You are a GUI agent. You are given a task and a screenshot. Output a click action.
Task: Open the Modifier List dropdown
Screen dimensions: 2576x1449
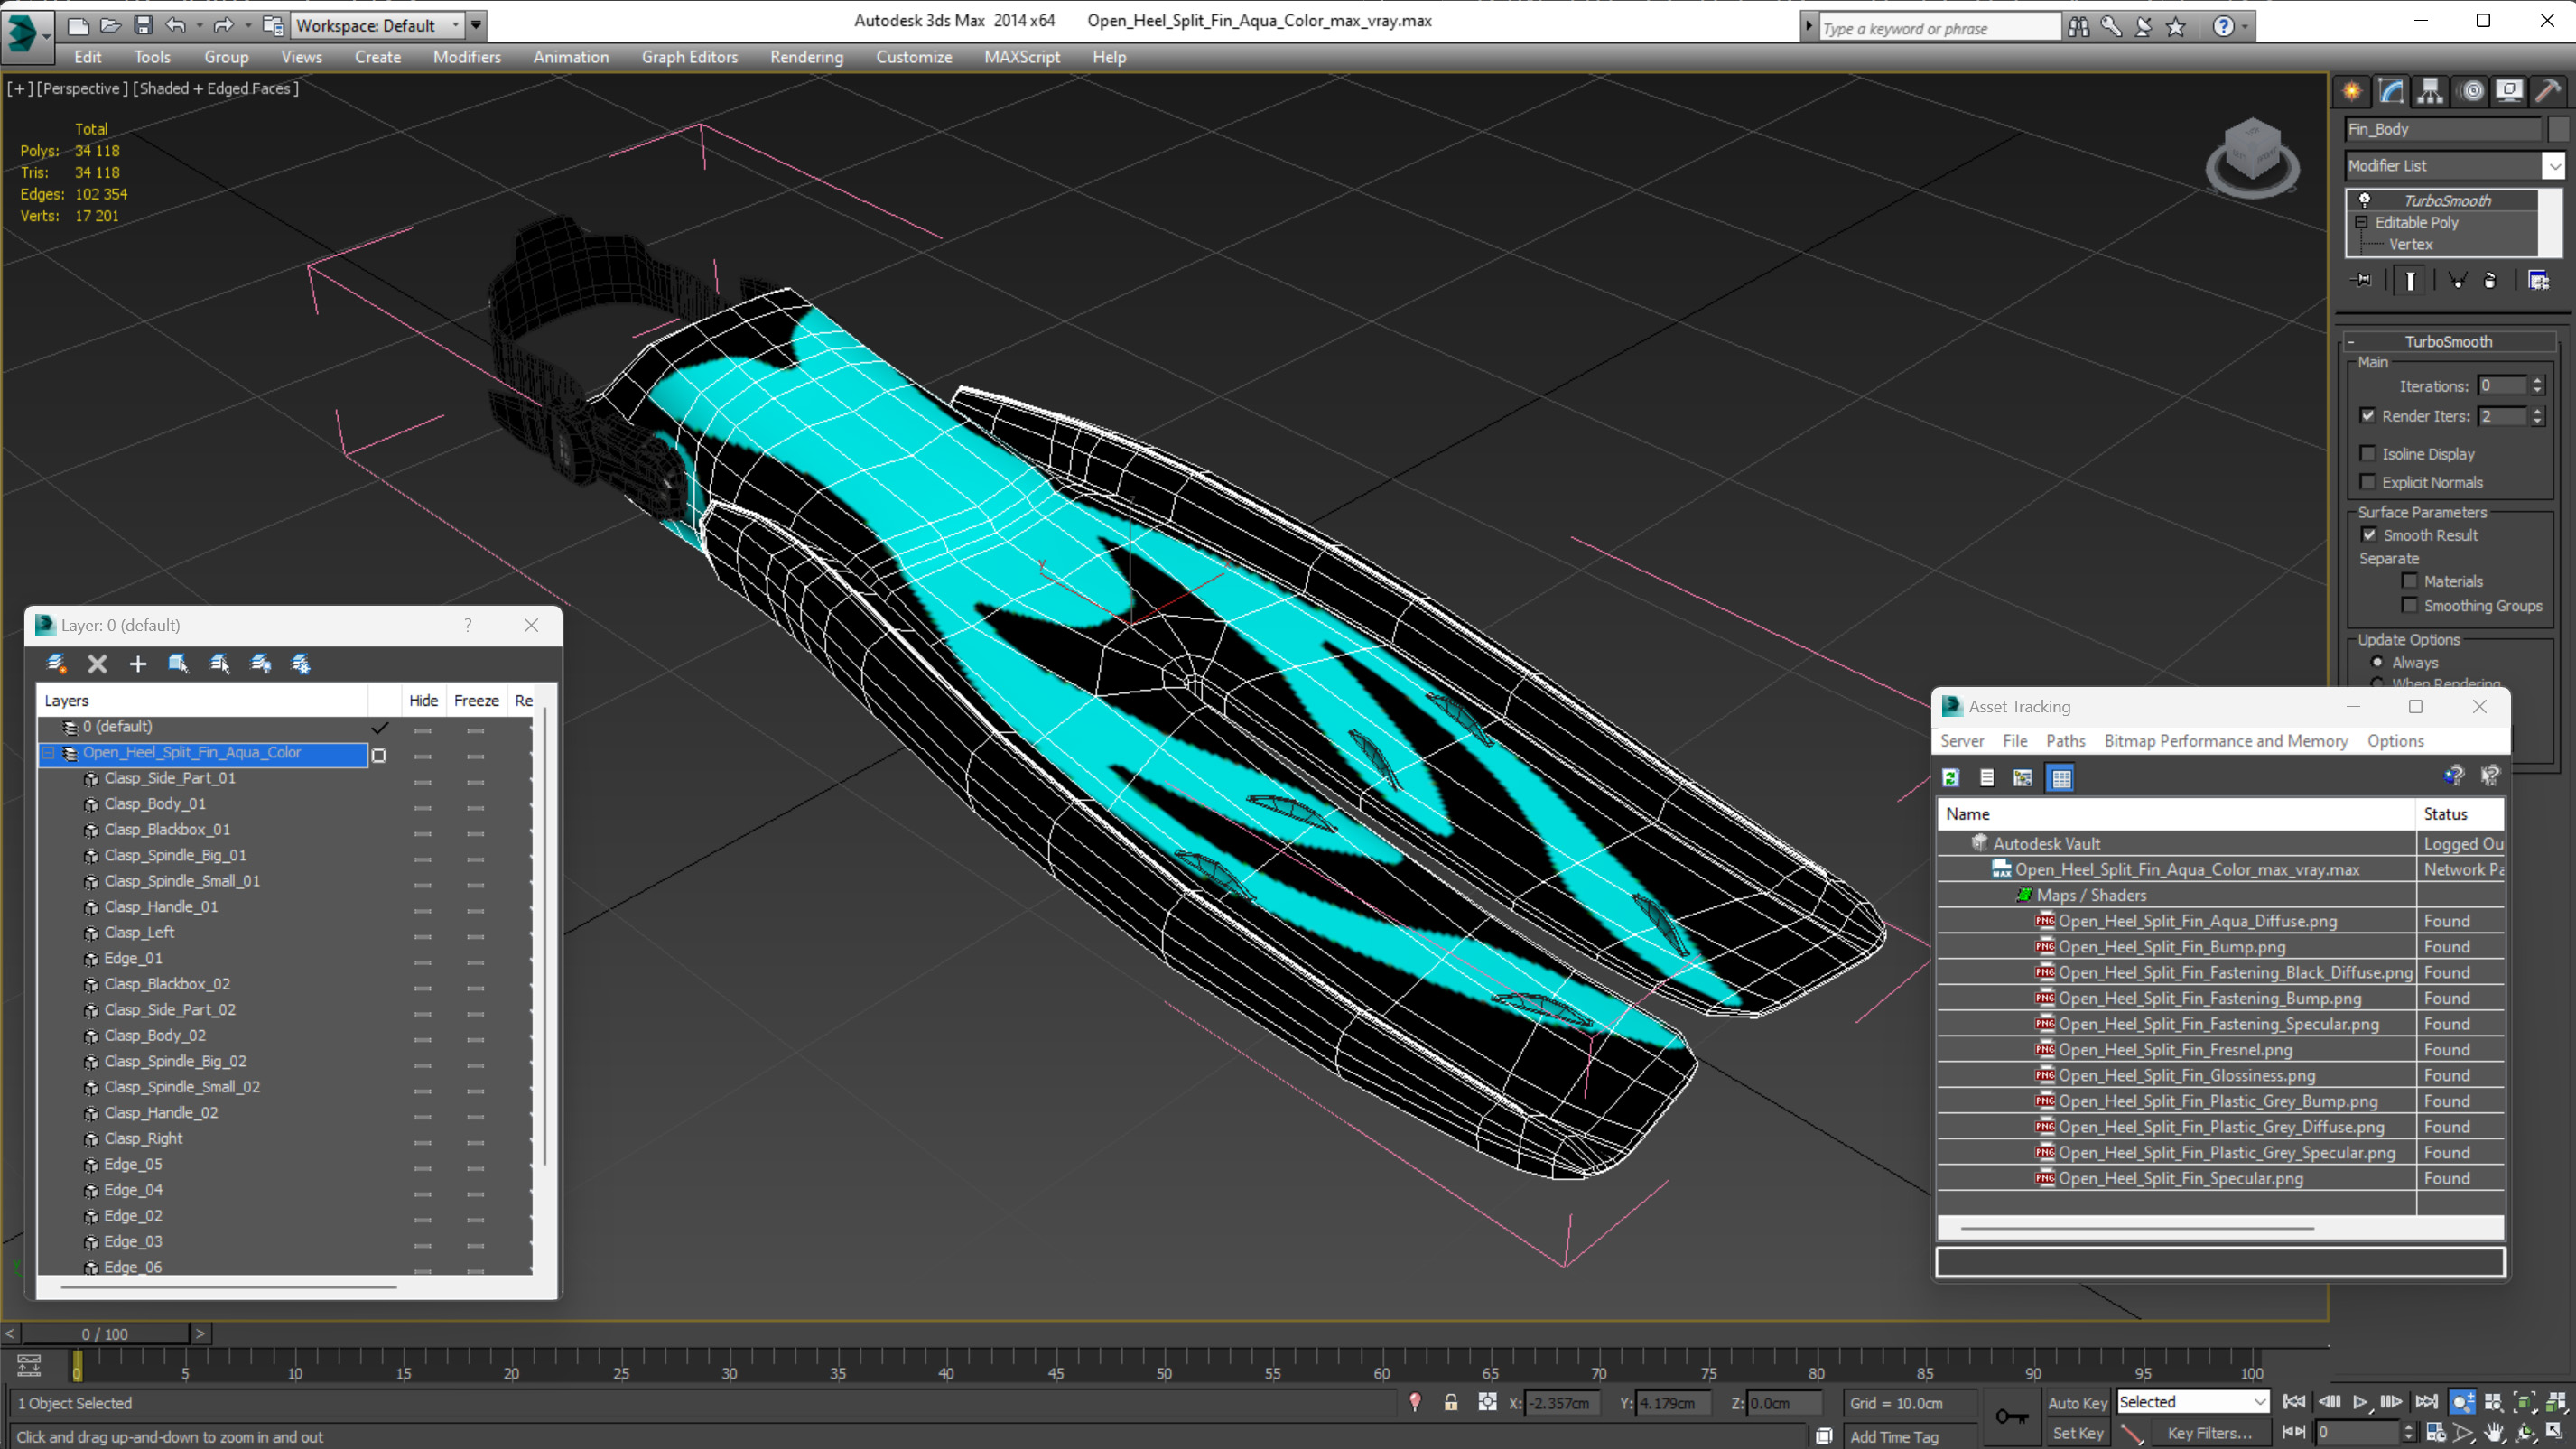click(2554, 166)
